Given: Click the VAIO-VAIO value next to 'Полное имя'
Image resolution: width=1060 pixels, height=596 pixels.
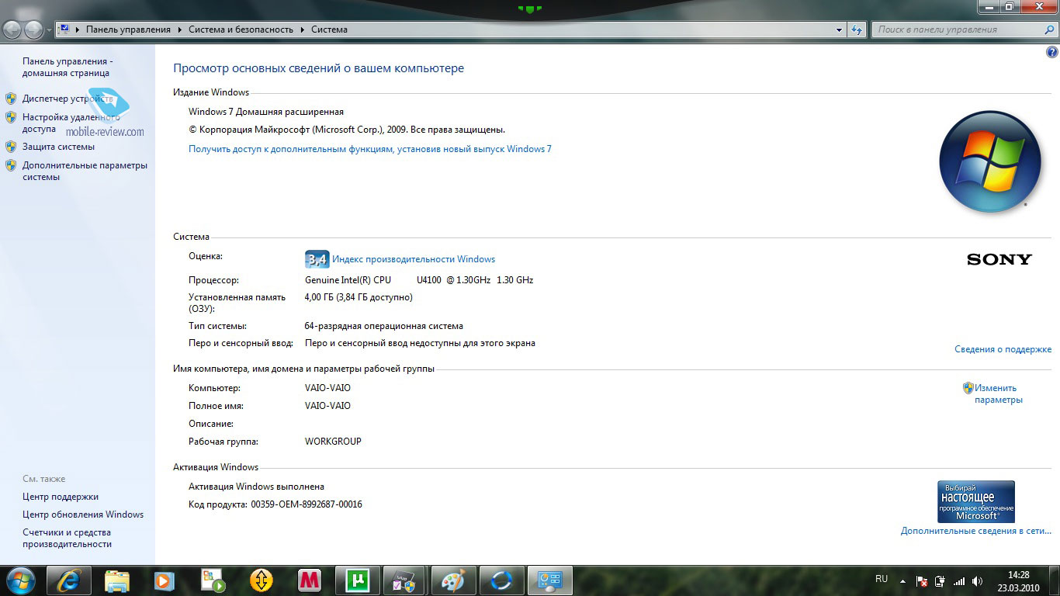Looking at the screenshot, I should click(x=327, y=406).
